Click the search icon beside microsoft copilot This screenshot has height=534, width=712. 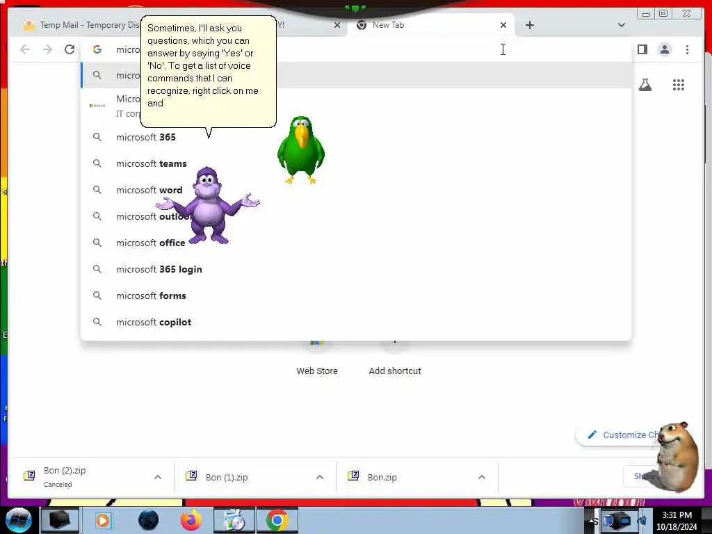tap(97, 322)
